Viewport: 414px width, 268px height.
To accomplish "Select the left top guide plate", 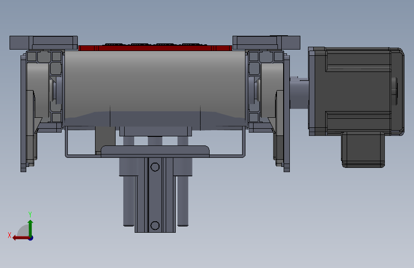I will coord(43,43).
